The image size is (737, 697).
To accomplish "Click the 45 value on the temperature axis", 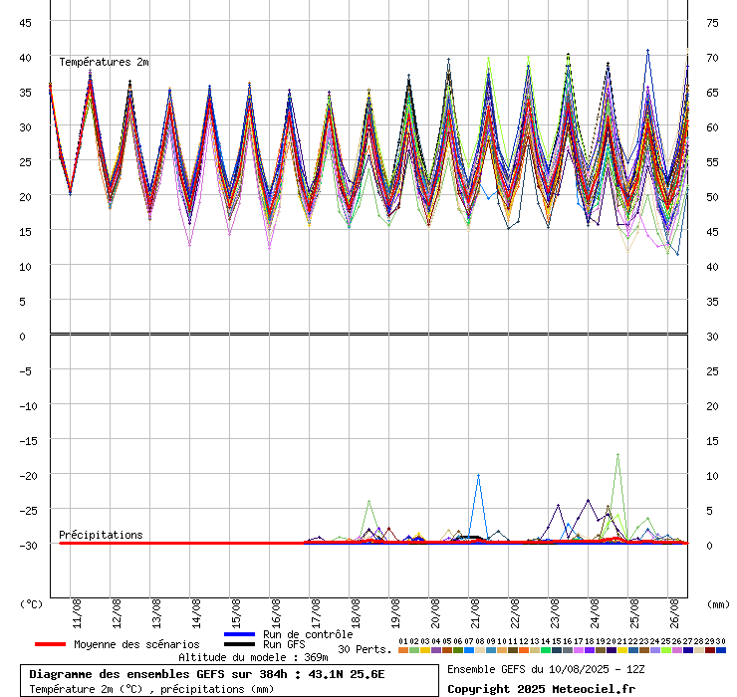I will click(25, 23).
